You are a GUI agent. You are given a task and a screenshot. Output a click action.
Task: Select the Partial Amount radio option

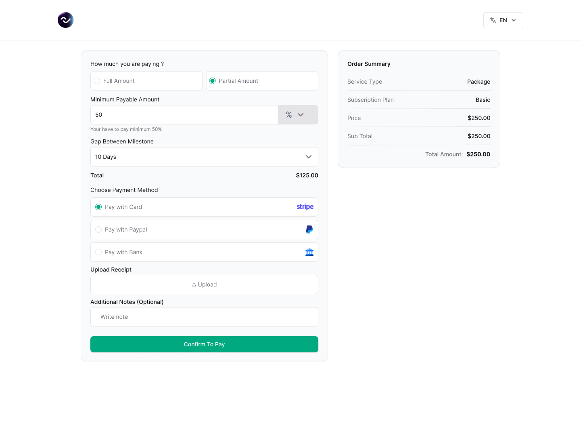(213, 81)
